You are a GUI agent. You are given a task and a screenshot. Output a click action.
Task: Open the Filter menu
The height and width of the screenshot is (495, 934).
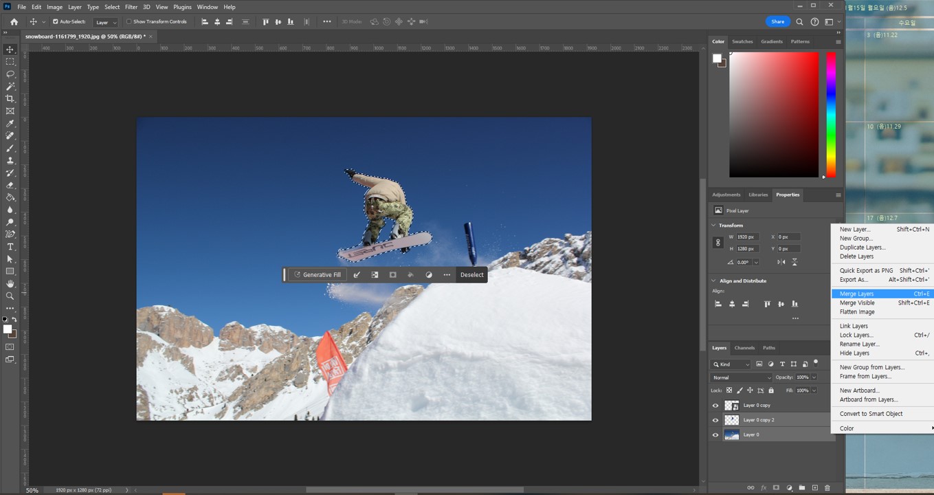pyautogui.click(x=131, y=7)
